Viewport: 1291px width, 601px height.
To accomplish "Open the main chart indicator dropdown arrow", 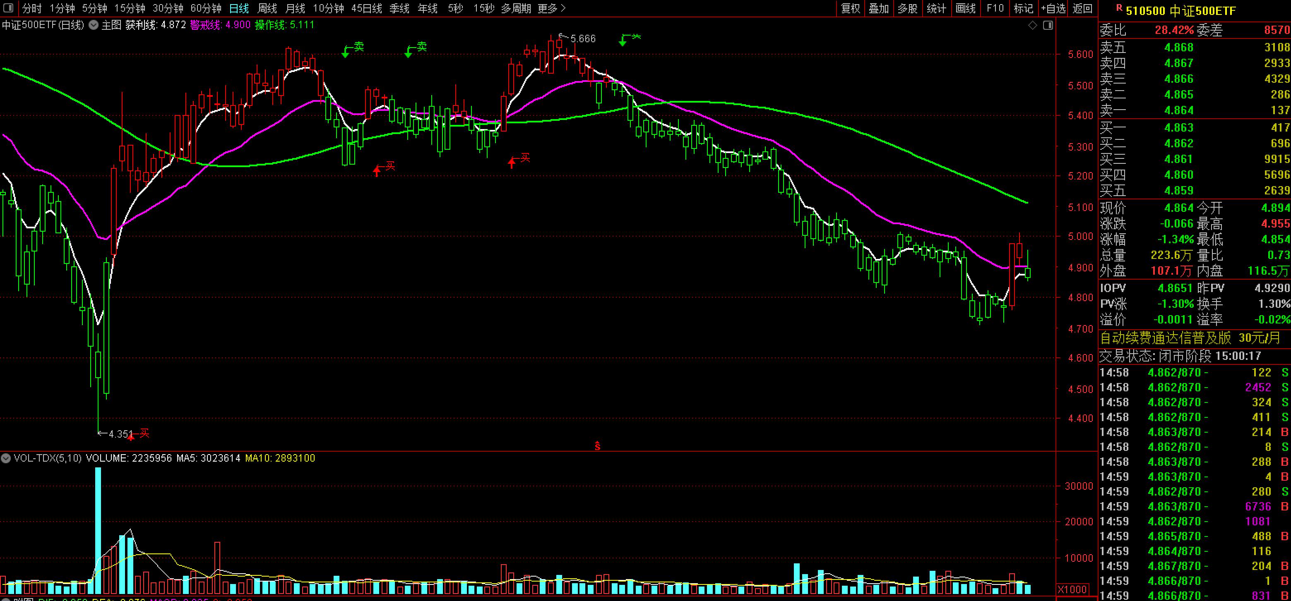I will [93, 25].
